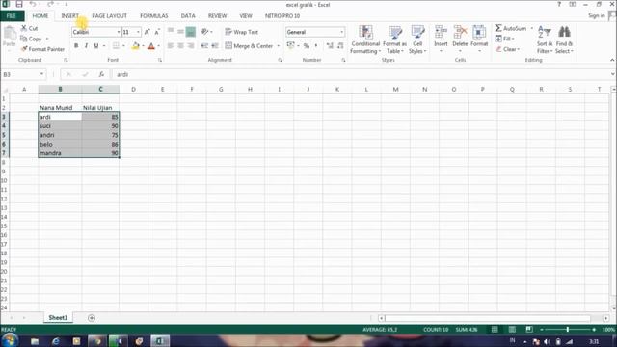Image resolution: width=617 pixels, height=347 pixels.
Task: Toggle align right button
Action: click(191, 46)
